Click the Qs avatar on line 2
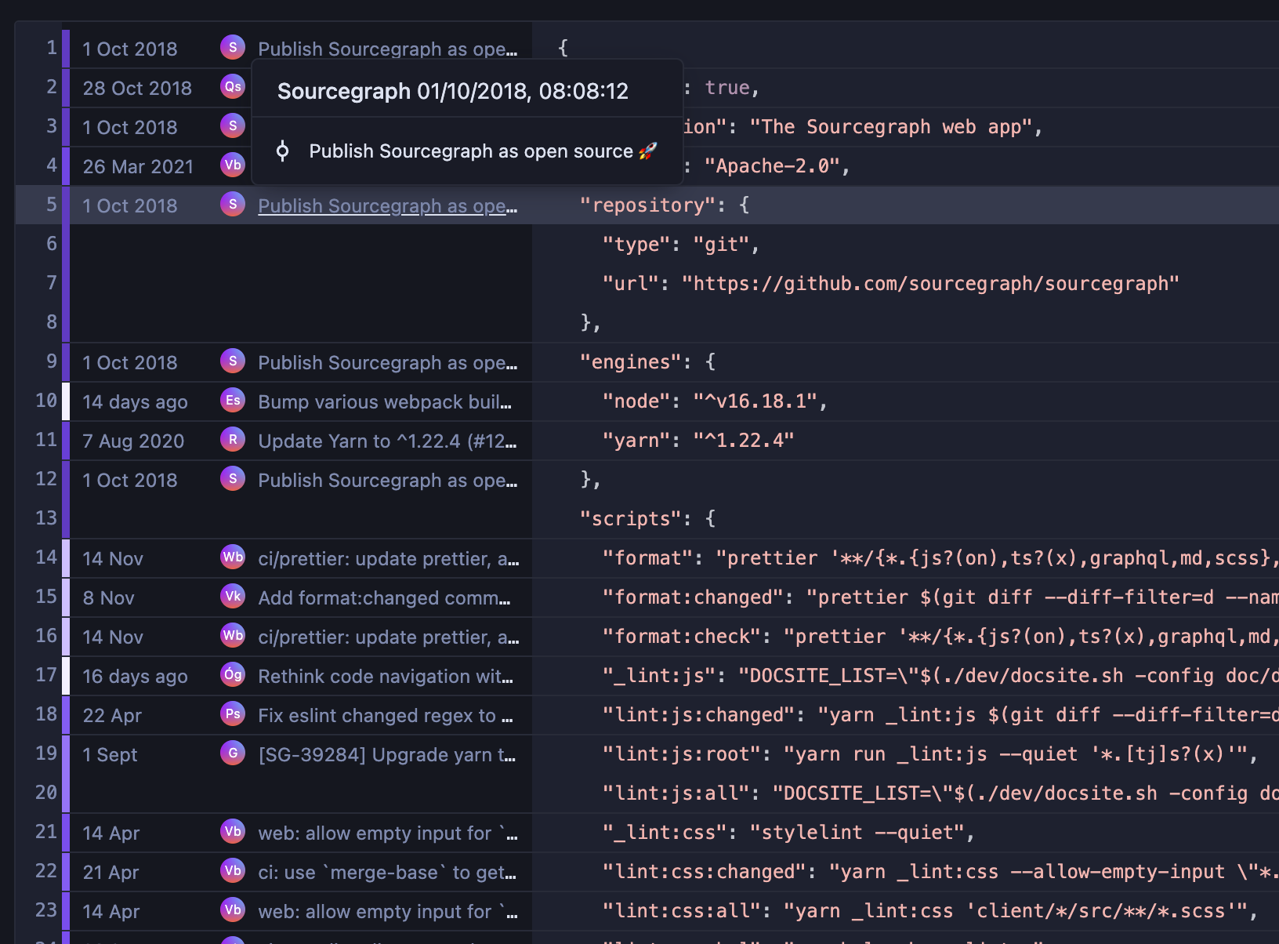The height and width of the screenshot is (944, 1279). tap(233, 86)
